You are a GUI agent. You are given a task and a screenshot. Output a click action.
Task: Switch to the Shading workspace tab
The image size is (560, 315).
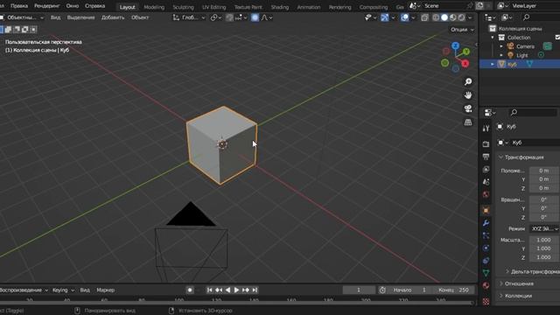click(280, 7)
